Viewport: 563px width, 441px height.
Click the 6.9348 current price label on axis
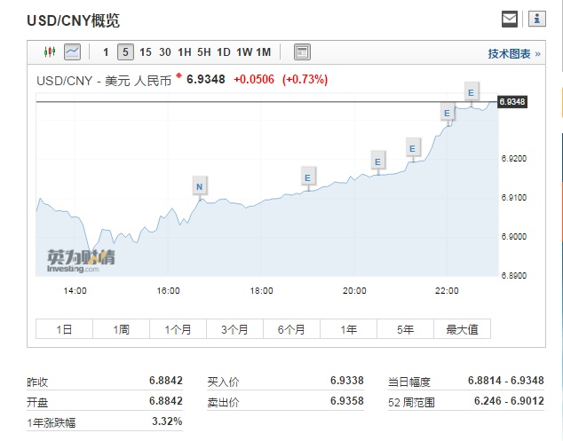pos(513,102)
